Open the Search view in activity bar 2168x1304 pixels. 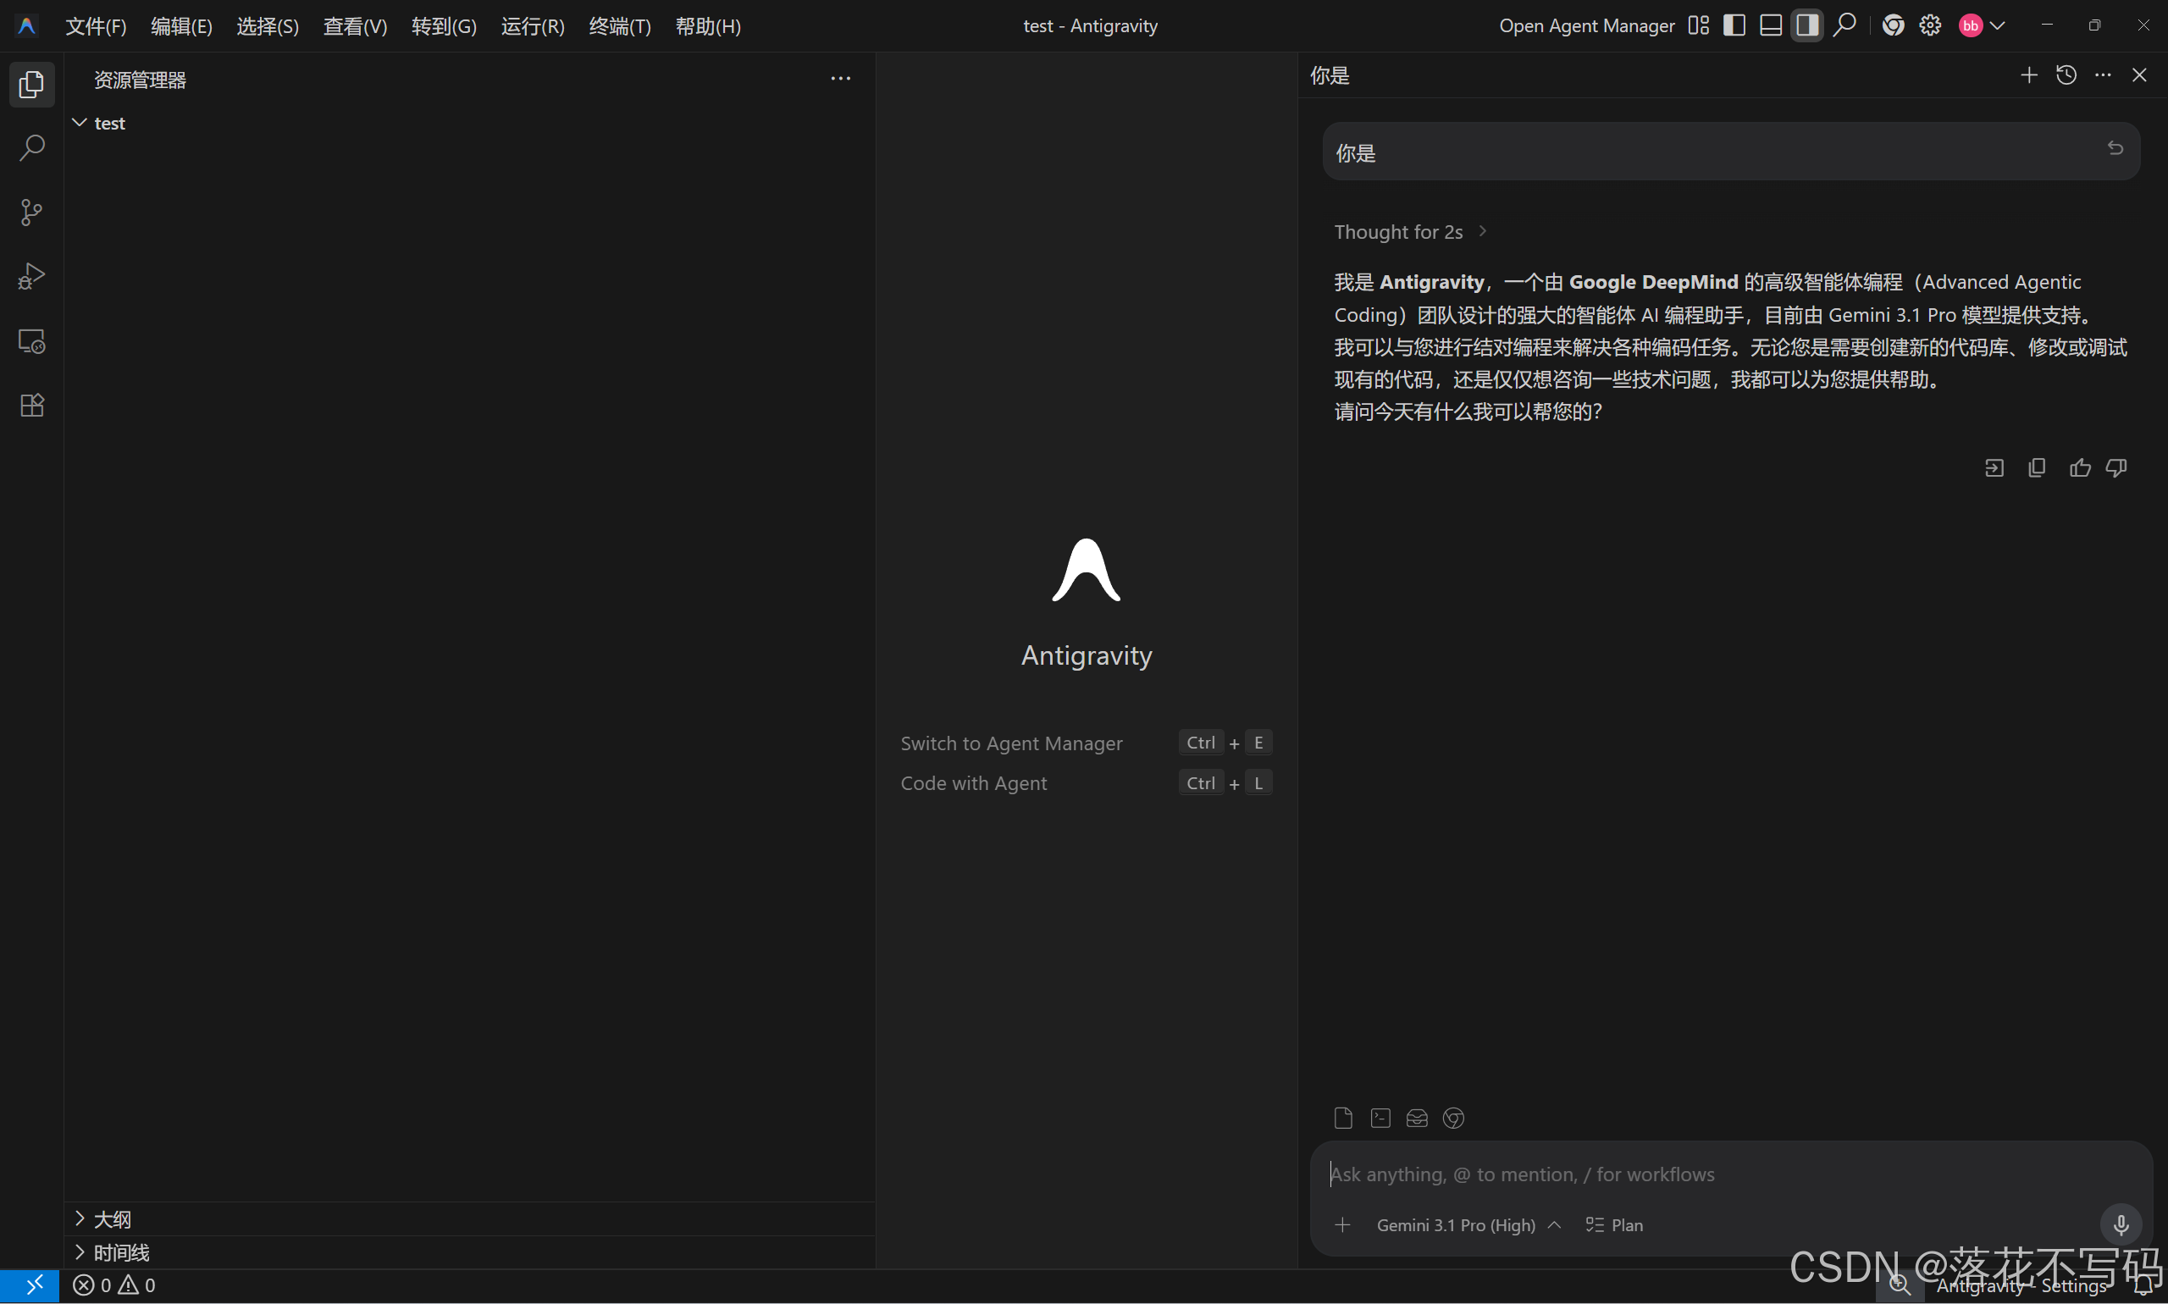pyautogui.click(x=31, y=147)
